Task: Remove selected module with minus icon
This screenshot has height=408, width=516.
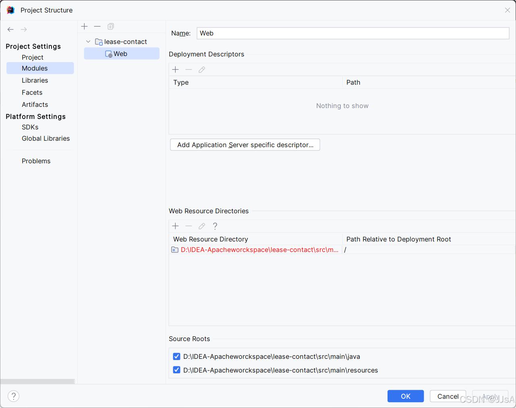Action: click(97, 27)
